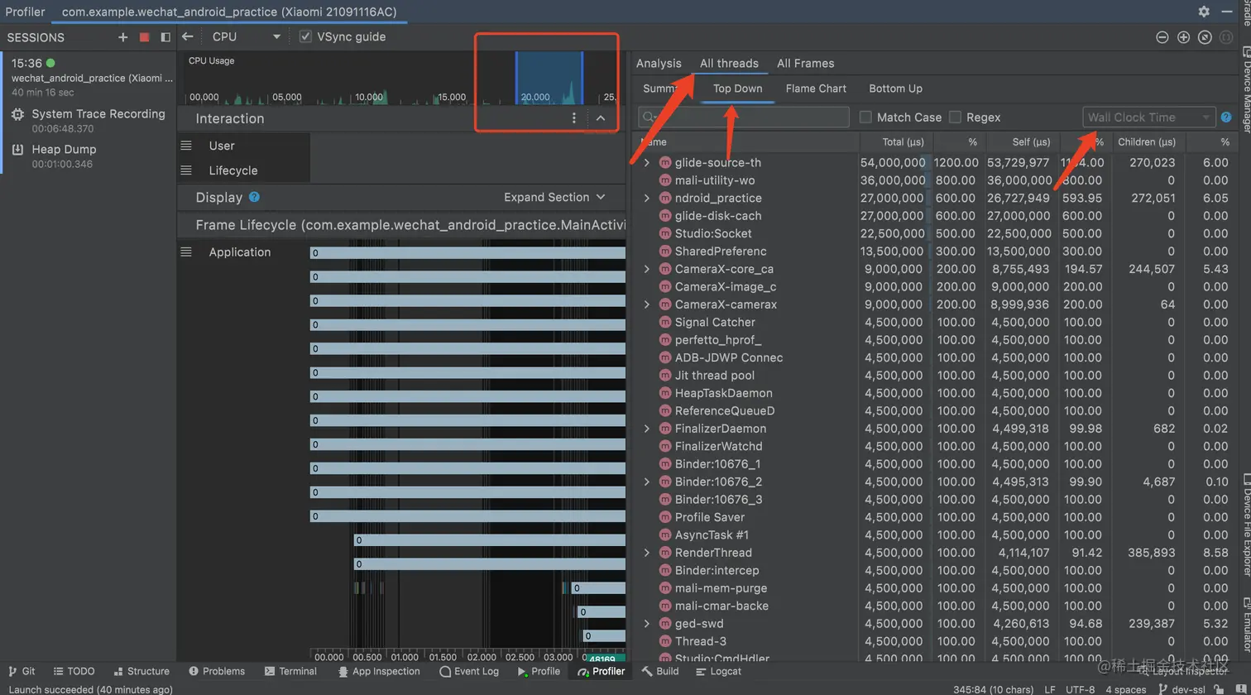This screenshot has height=695, width=1251.
Task: Open the Git tool window
Action: pyautogui.click(x=22, y=671)
